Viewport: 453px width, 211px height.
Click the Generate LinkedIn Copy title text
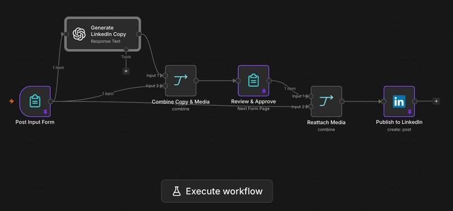point(108,31)
